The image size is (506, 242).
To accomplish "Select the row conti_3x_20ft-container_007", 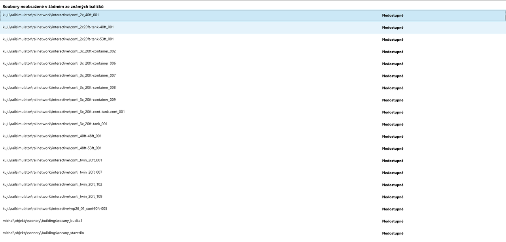I will [x=253, y=76].
